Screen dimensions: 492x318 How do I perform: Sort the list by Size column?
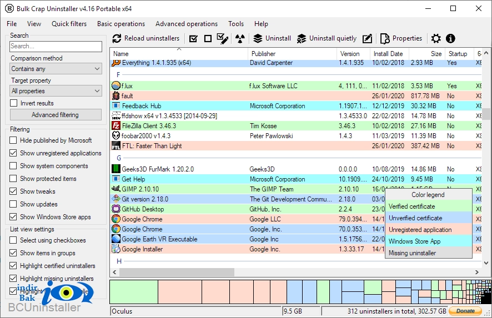pos(427,54)
